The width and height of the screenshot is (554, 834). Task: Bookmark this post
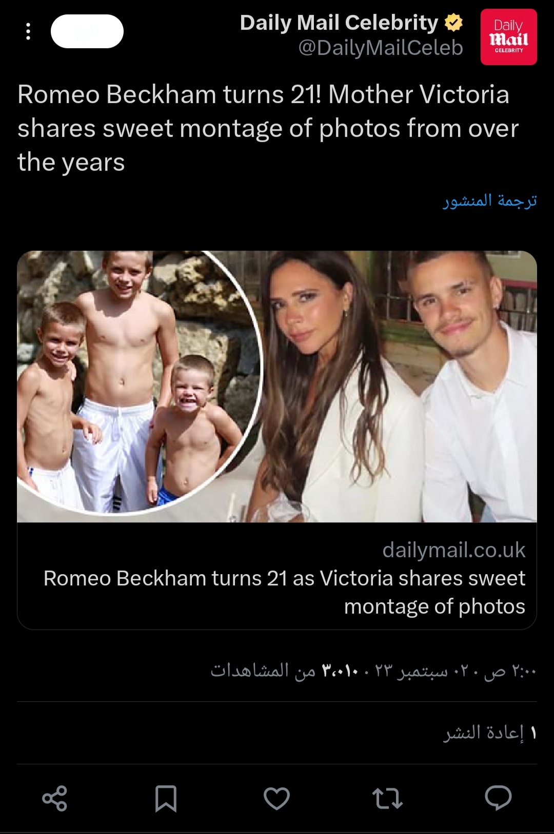coord(166,798)
